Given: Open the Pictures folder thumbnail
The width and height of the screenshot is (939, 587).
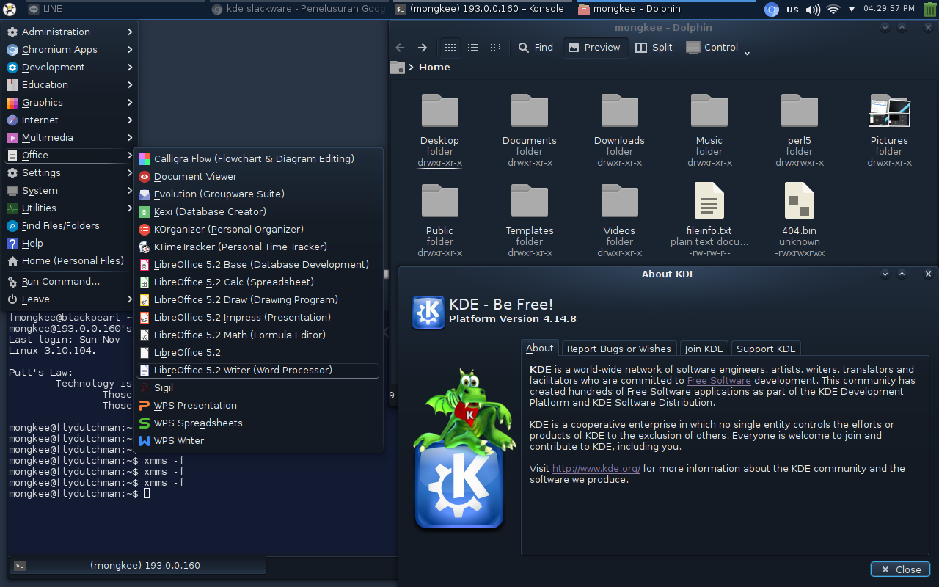Looking at the screenshot, I should tap(889, 112).
